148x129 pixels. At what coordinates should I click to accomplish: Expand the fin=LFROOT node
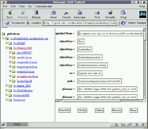[x=10, y=52]
